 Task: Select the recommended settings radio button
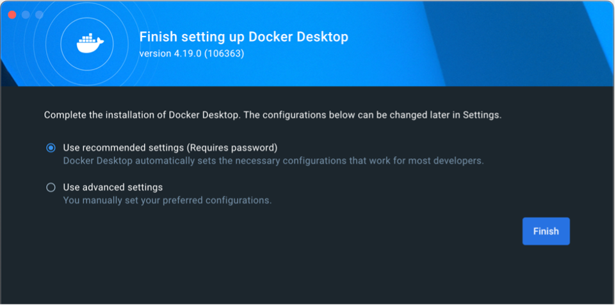point(51,148)
